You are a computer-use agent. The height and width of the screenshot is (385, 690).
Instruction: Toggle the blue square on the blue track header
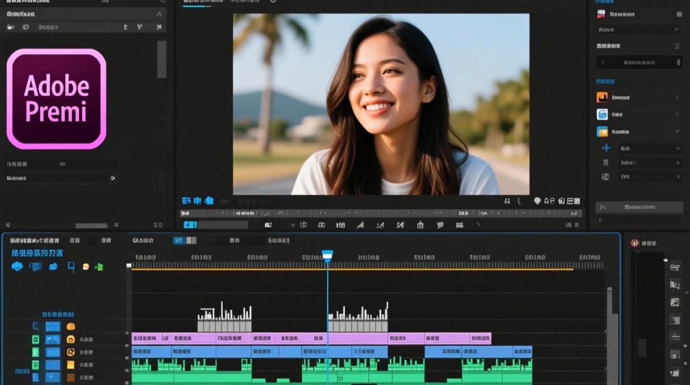53,352
